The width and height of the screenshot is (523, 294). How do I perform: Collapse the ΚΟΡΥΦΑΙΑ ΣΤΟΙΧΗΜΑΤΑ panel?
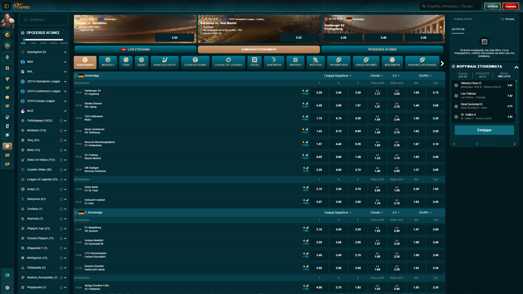pyautogui.click(x=516, y=67)
